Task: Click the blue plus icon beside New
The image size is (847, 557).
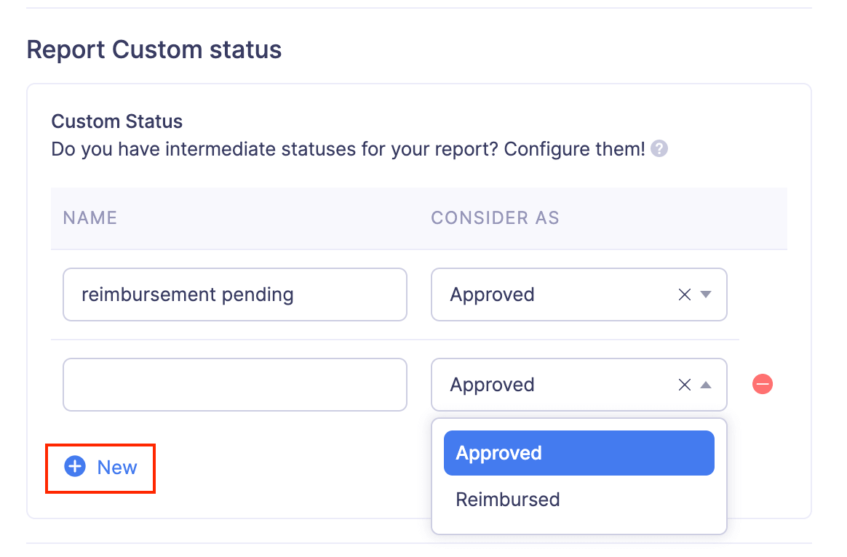Action: pyautogui.click(x=75, y=467)
